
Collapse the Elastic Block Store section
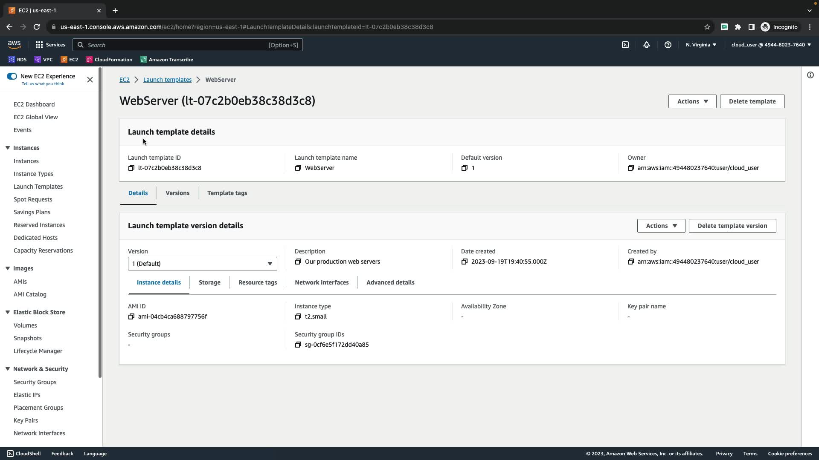point(8,312)
